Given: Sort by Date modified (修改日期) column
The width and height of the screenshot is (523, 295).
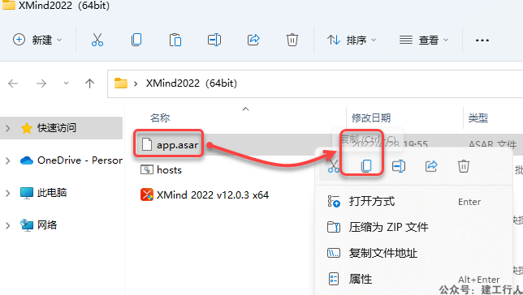Looking at the screenshot, I should (371, 118).
